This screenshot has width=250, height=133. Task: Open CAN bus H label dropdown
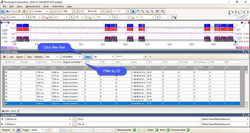pos(70,119)
